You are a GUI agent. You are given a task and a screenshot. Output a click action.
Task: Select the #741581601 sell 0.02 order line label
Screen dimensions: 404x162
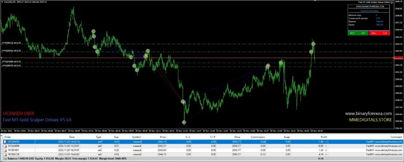pyautogui.click(x=12, y=51)
